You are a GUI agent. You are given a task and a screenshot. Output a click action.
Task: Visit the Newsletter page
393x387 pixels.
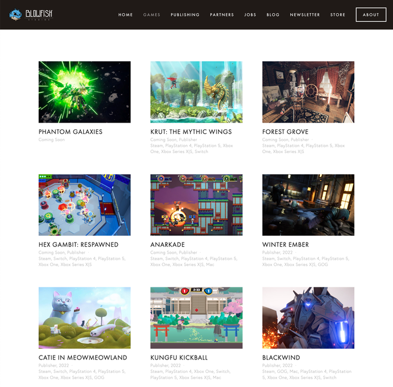(x=305, y=15)
